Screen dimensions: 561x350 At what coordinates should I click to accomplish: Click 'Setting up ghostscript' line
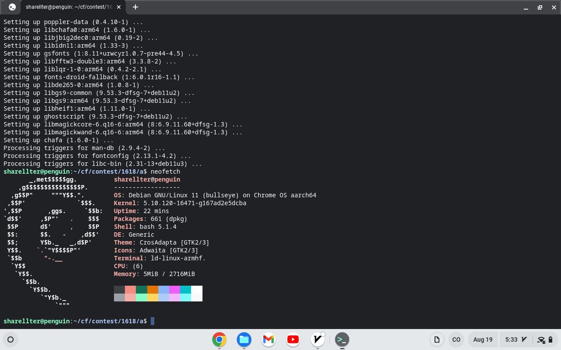point(95,116)
